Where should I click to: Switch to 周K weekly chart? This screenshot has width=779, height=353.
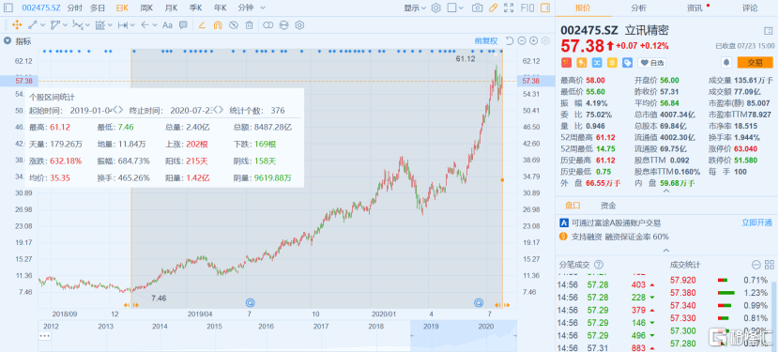pos(146,8)
